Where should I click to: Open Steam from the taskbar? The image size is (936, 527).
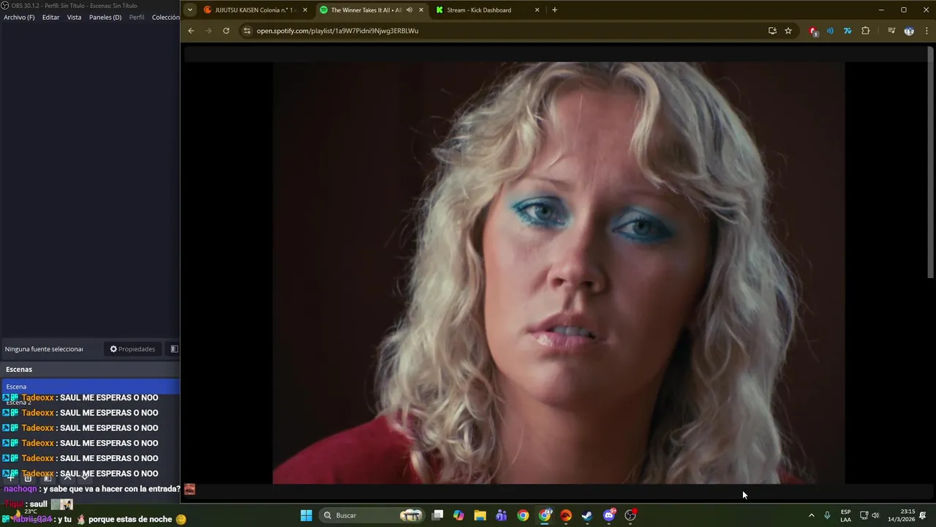(587, 515)
